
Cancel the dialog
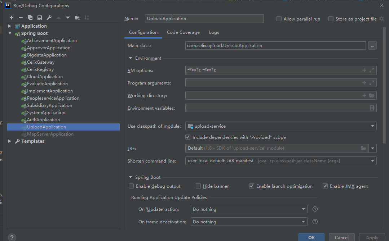[x=342, y=237]
